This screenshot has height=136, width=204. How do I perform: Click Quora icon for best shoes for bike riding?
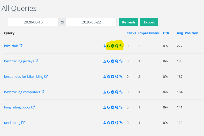tap(117, 77)
